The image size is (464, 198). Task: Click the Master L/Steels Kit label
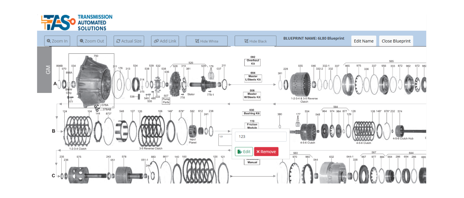253,78
